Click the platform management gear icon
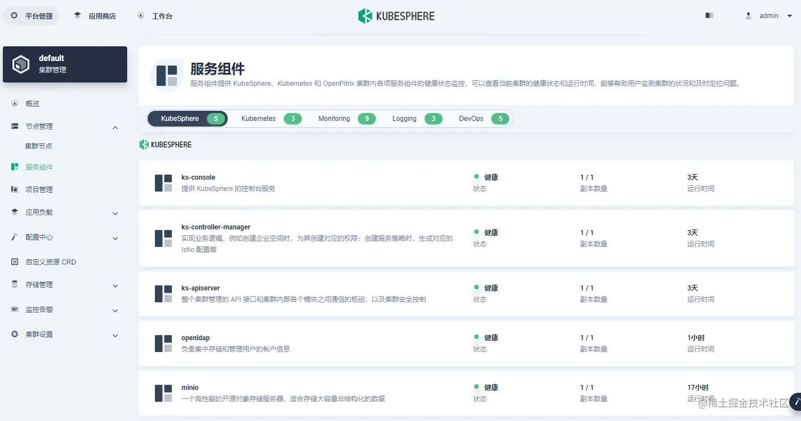The height and width of the screenshot is (421, 801). coord(14,16)
